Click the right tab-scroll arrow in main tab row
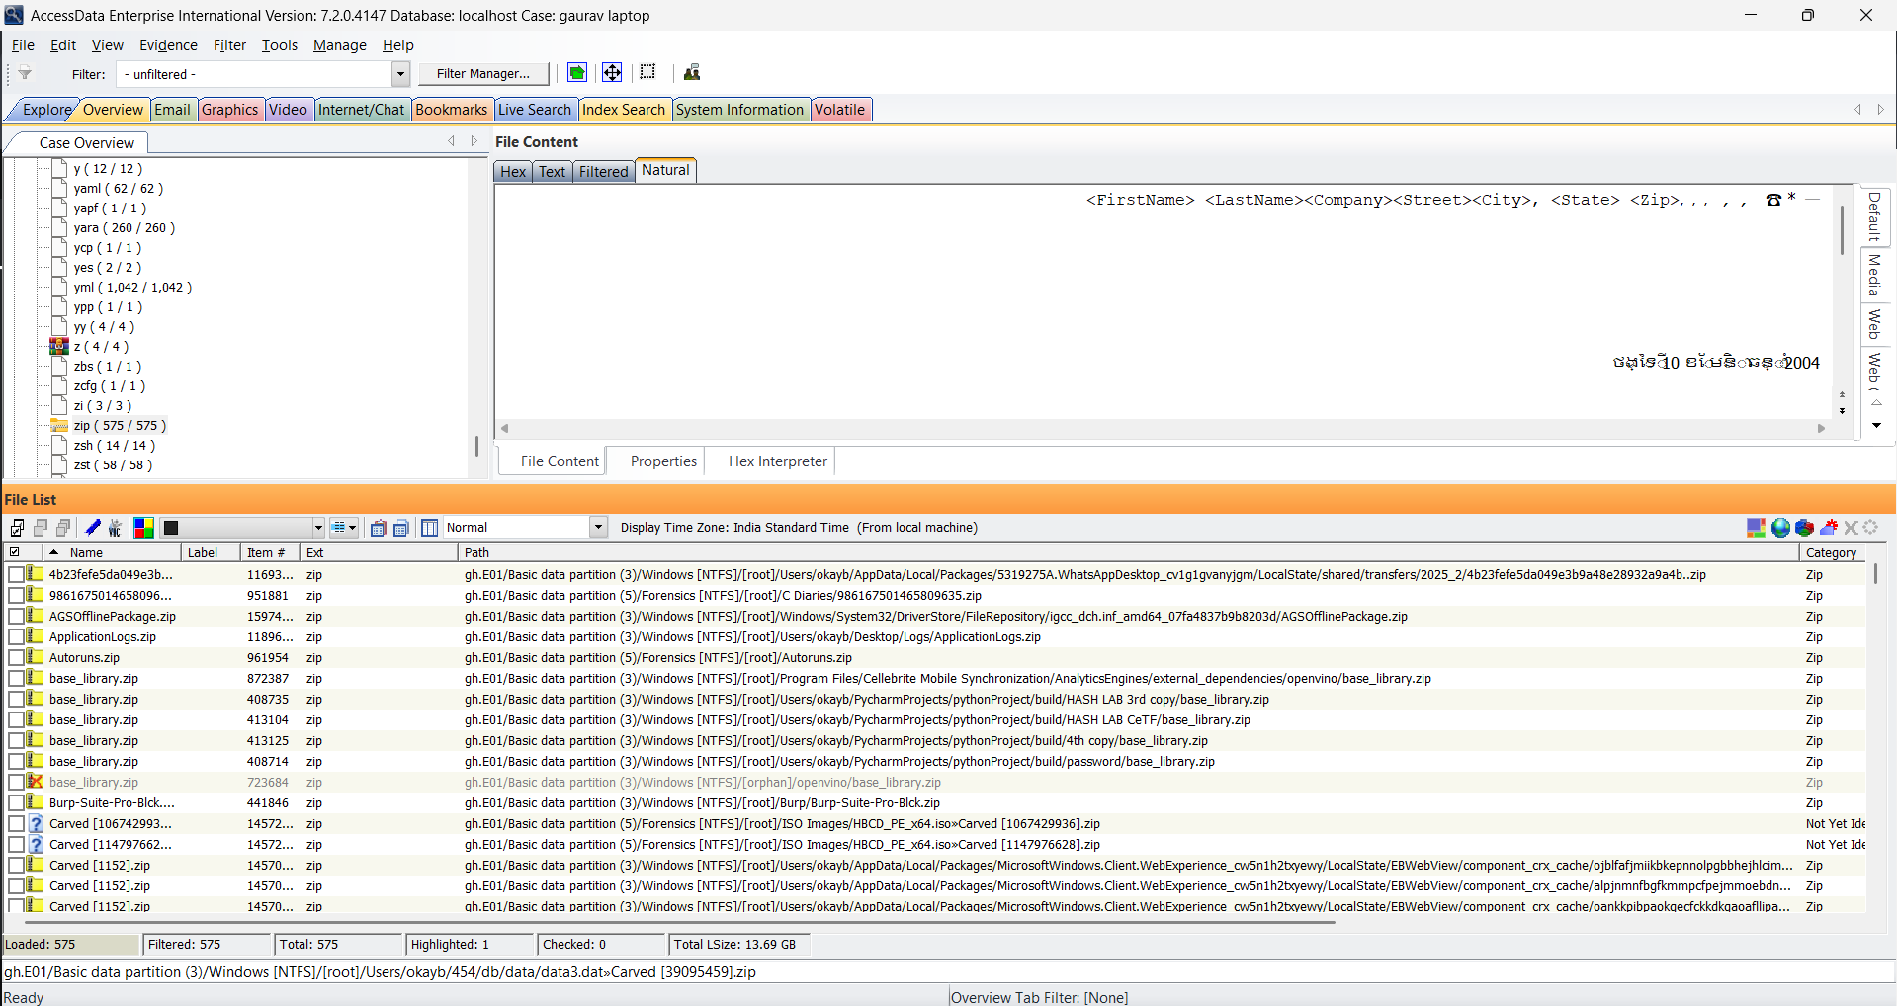Image resolution: width=1897 pixels, height=1006 pixels. coord(1880,110)
